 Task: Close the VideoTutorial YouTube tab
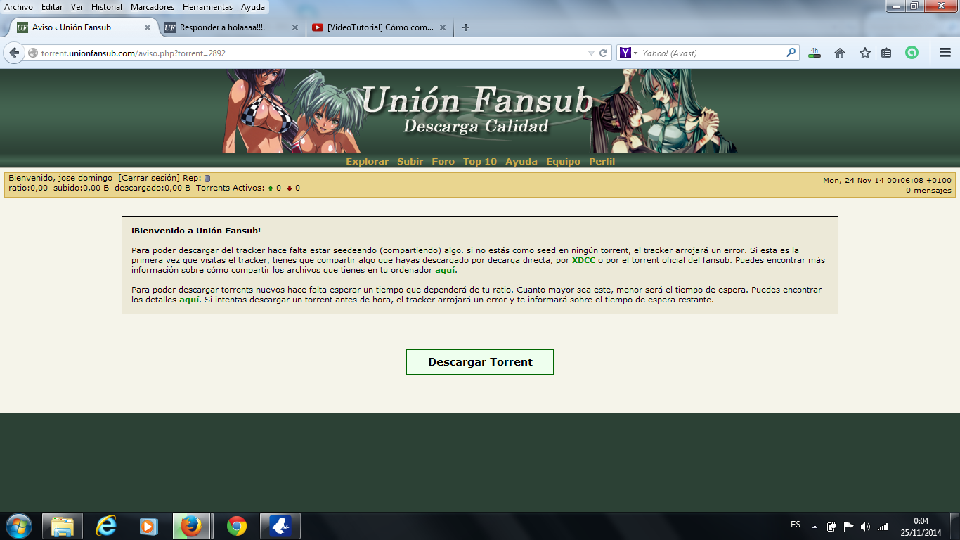tap(443, 27)
